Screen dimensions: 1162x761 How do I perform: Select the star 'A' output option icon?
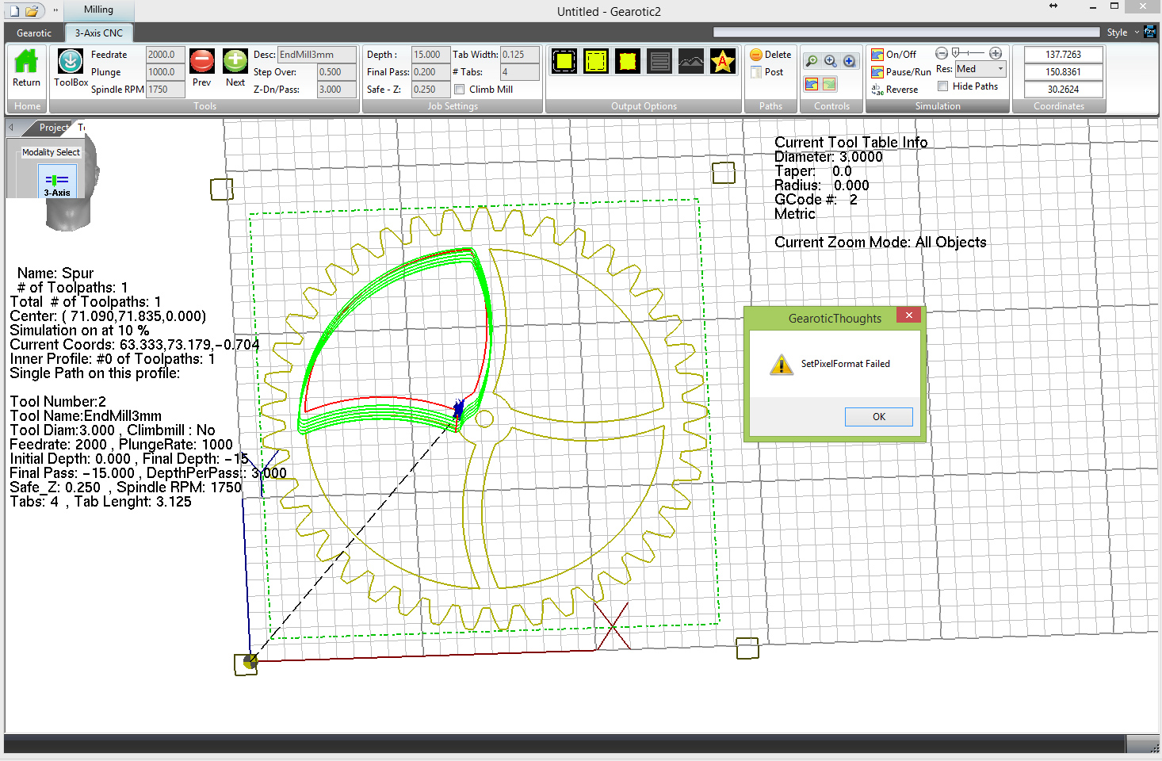tap(722, 61)
